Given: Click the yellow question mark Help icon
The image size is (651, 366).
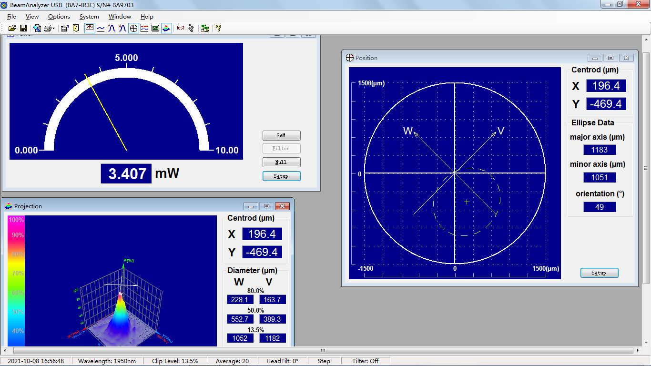Looking at the screenshot, I should (218, 29).
